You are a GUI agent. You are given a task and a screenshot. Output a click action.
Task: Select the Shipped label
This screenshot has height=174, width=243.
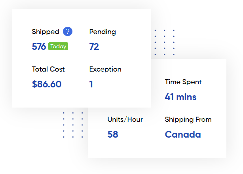point(46,32)
